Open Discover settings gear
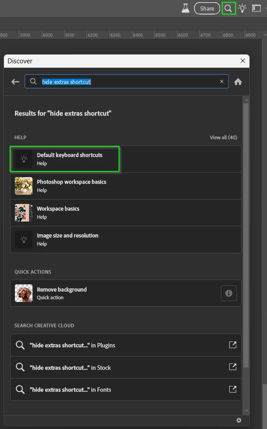 pos(239,420)
